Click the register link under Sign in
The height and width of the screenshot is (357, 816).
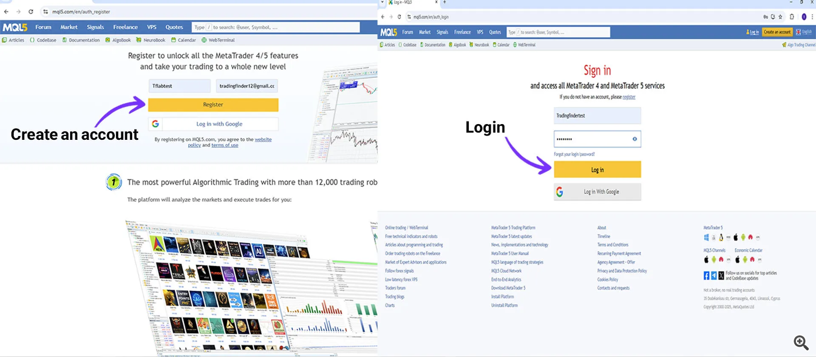tap(629, 97)
